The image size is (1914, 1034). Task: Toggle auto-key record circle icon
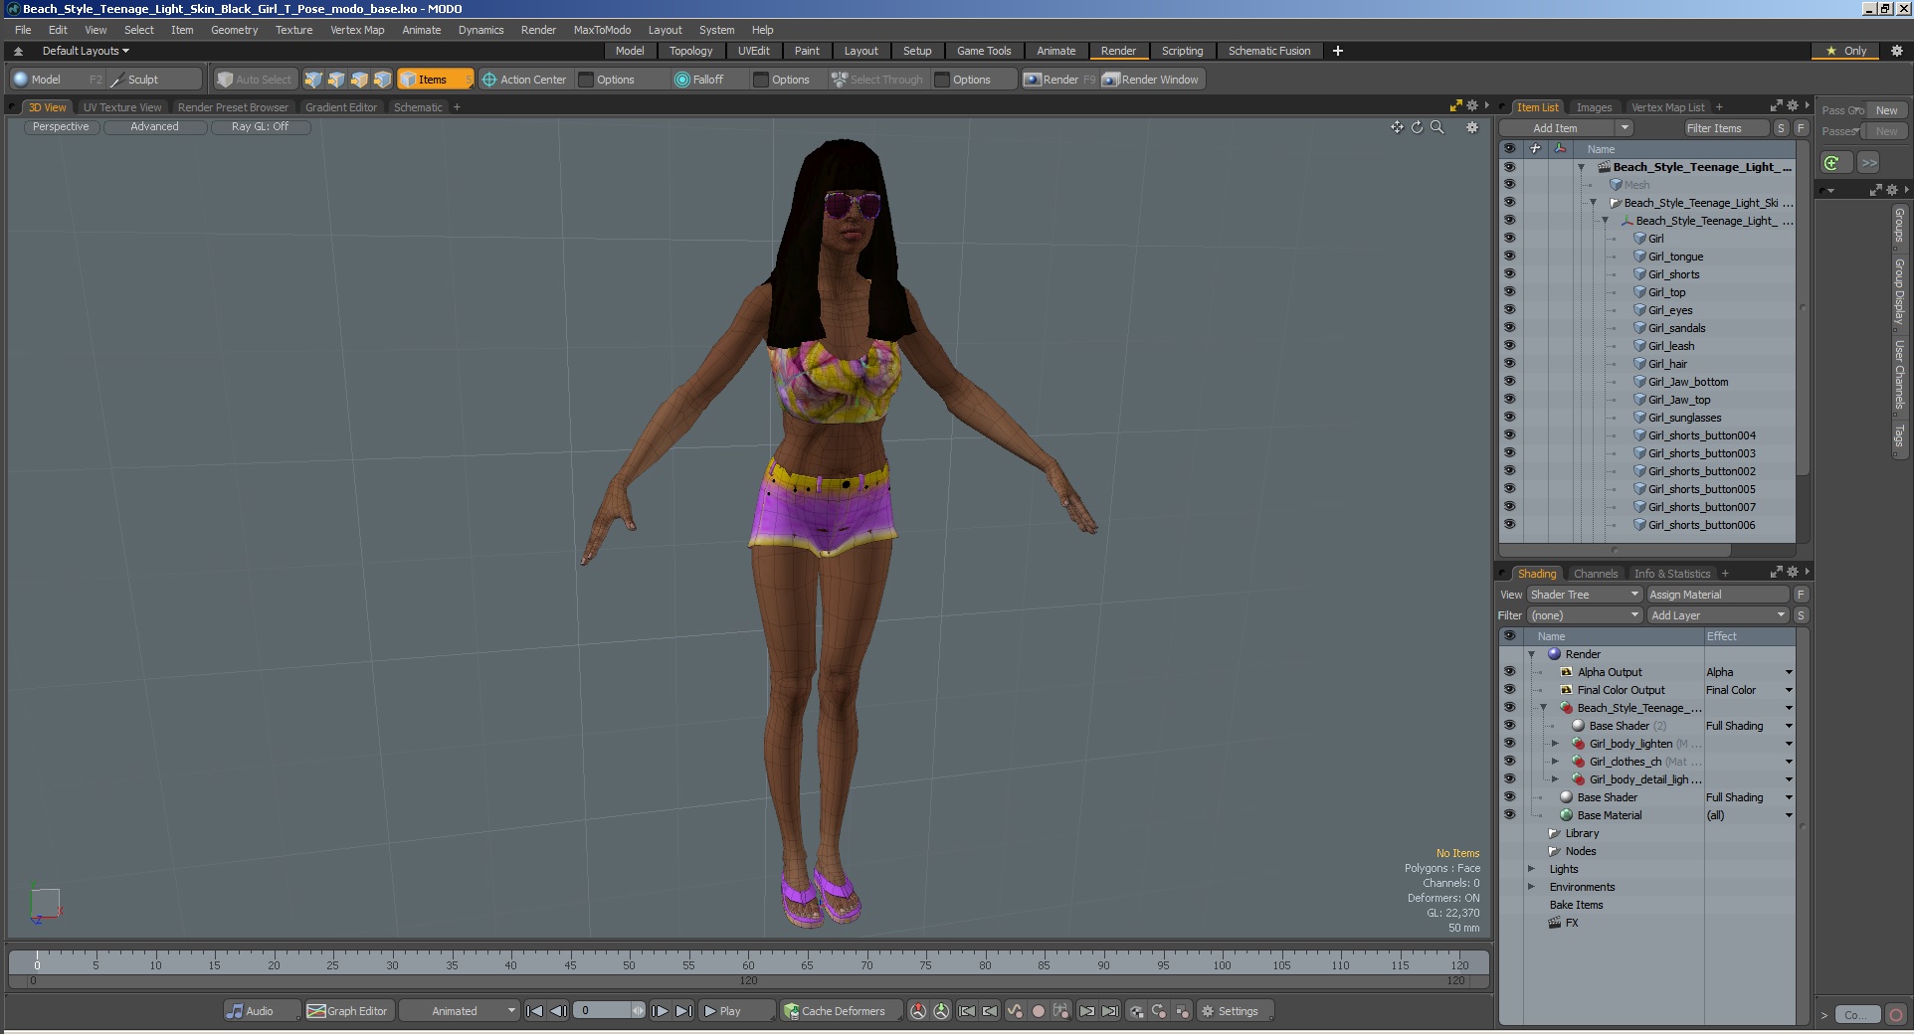tap(1038, 1011)
